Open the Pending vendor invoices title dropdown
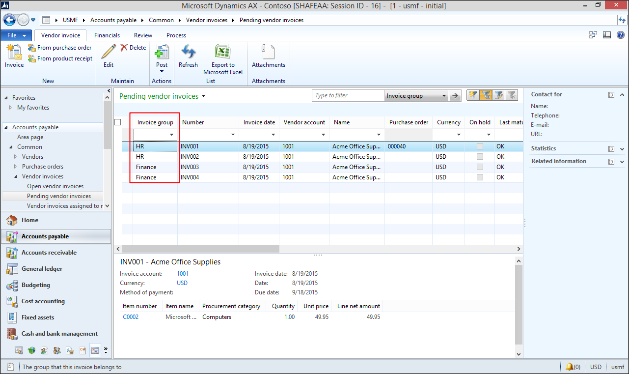629x374 pixels. click(204, 96)
